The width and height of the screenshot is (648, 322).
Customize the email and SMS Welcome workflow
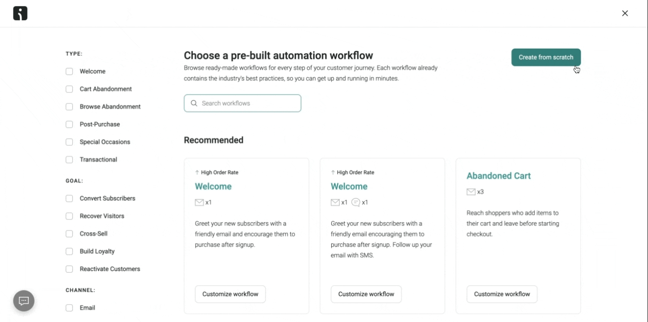click(366, 294)
